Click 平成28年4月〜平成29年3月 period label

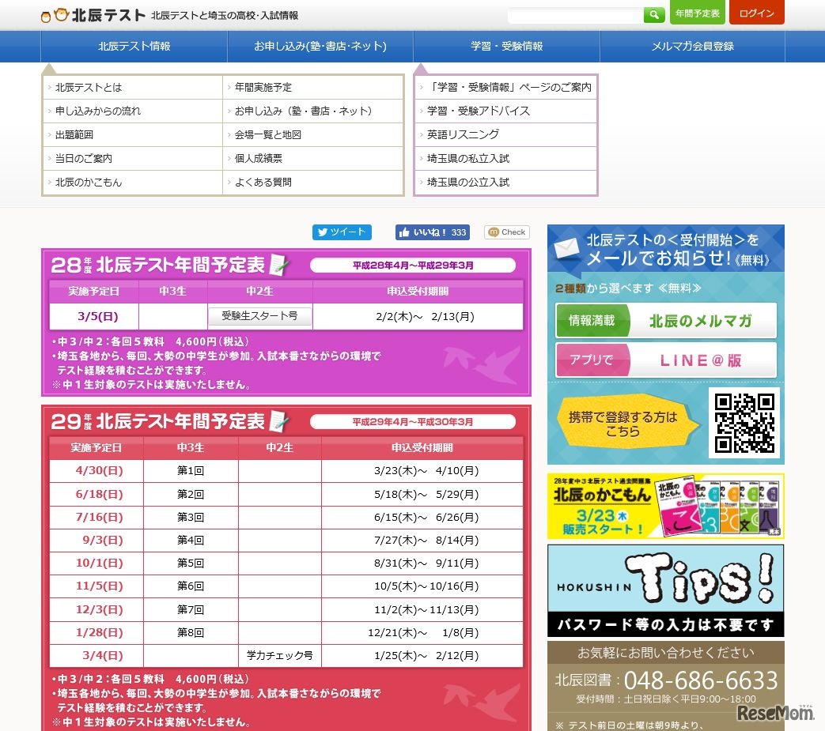pos(413,266)
